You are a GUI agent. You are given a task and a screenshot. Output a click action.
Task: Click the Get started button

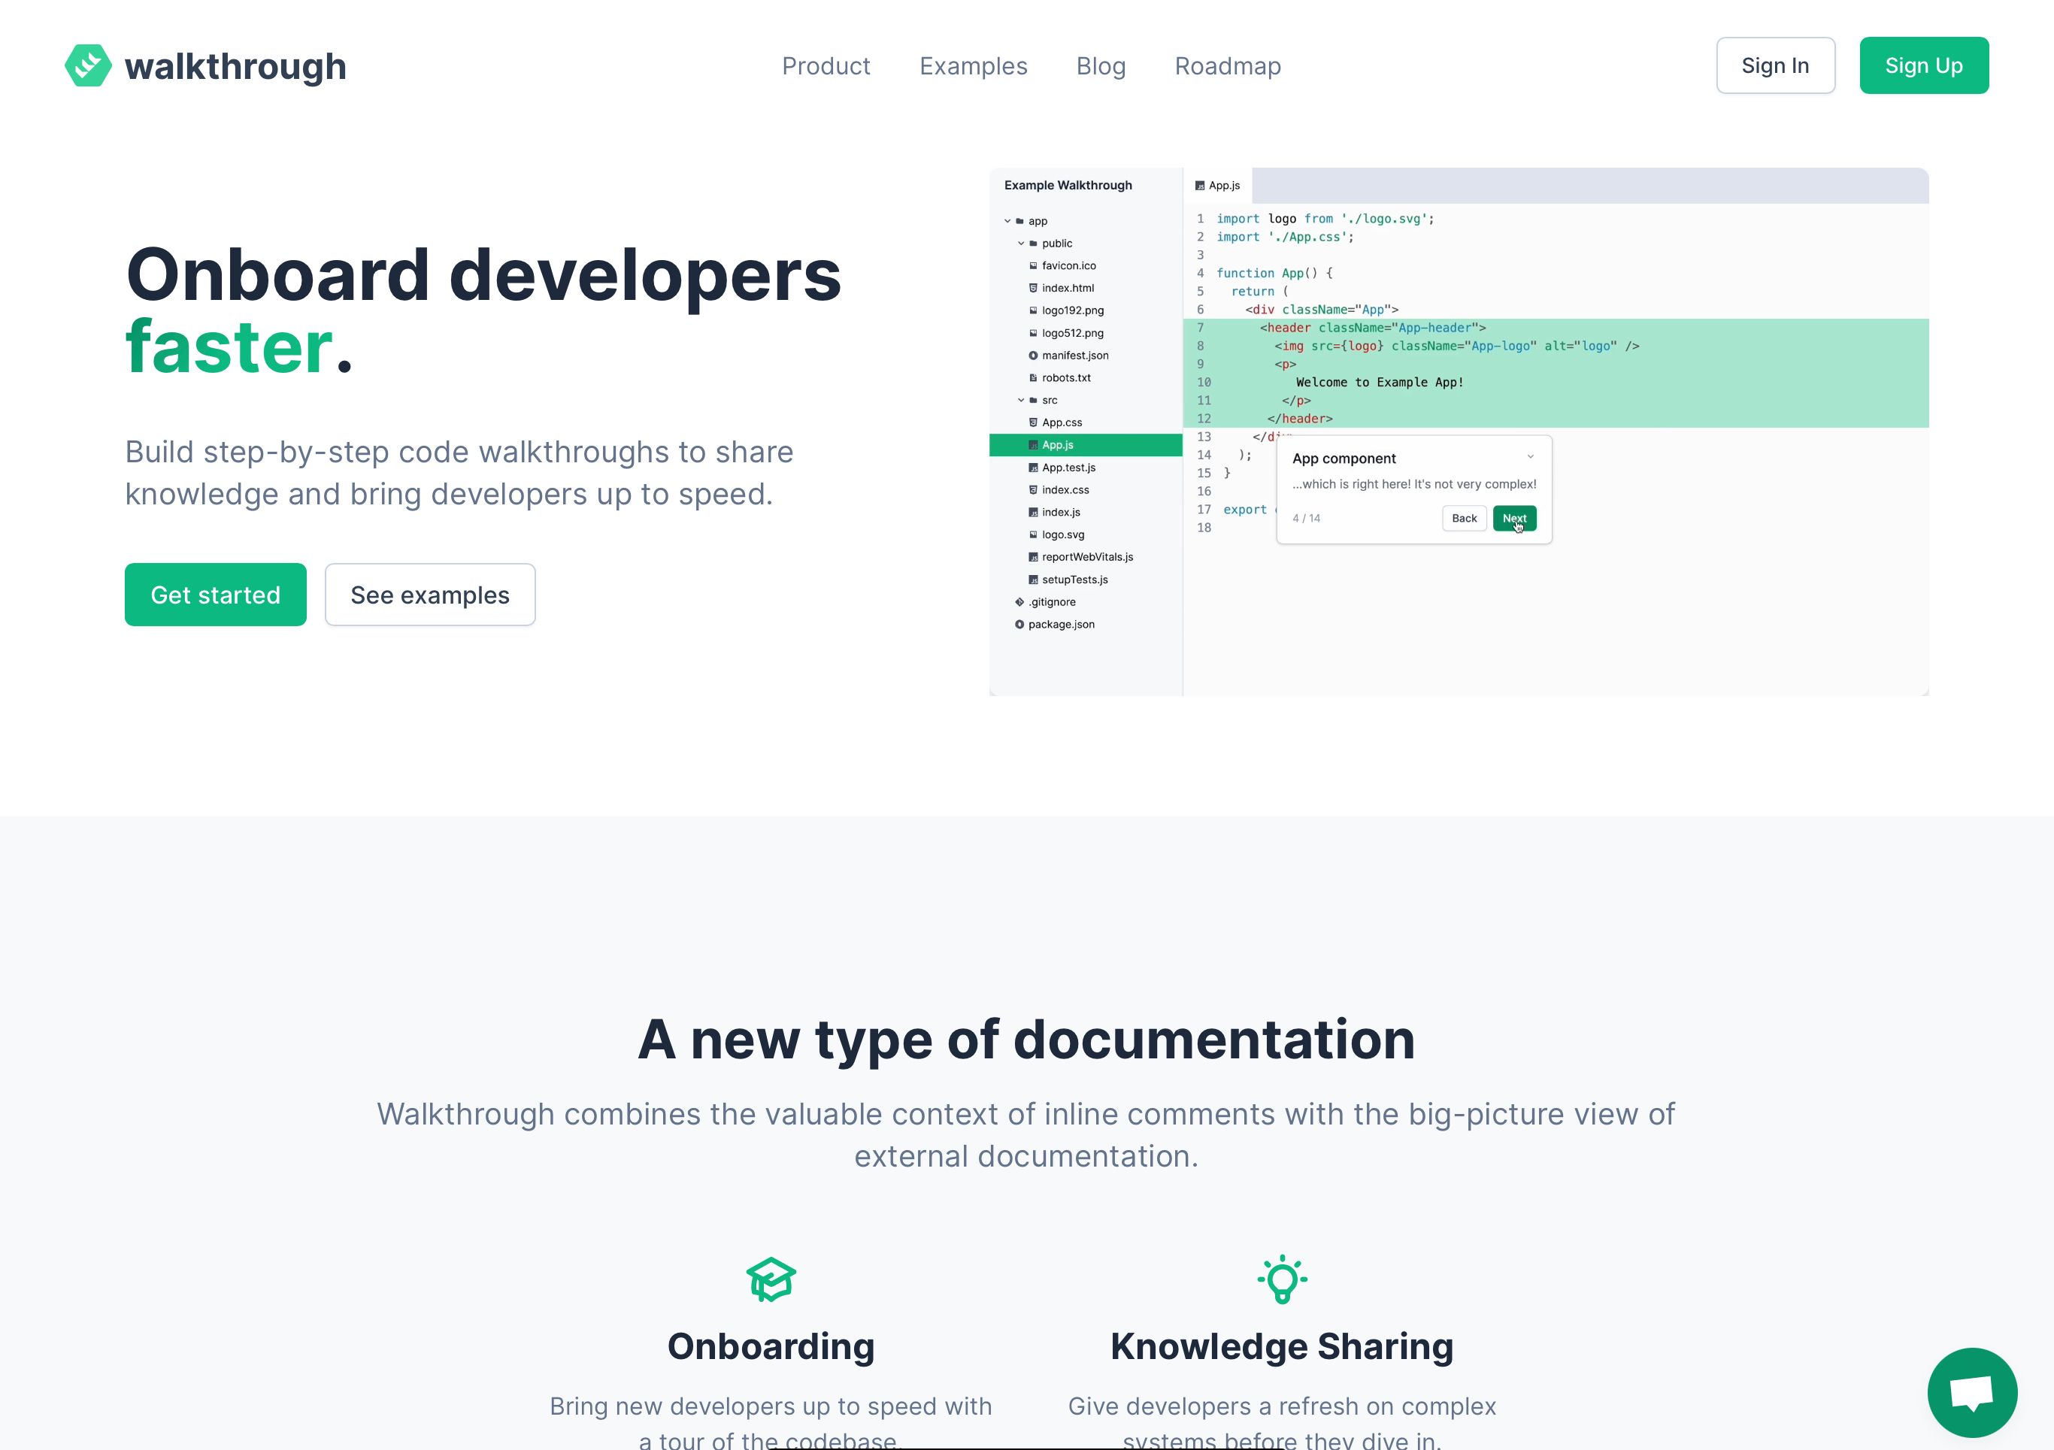[215, 594]
